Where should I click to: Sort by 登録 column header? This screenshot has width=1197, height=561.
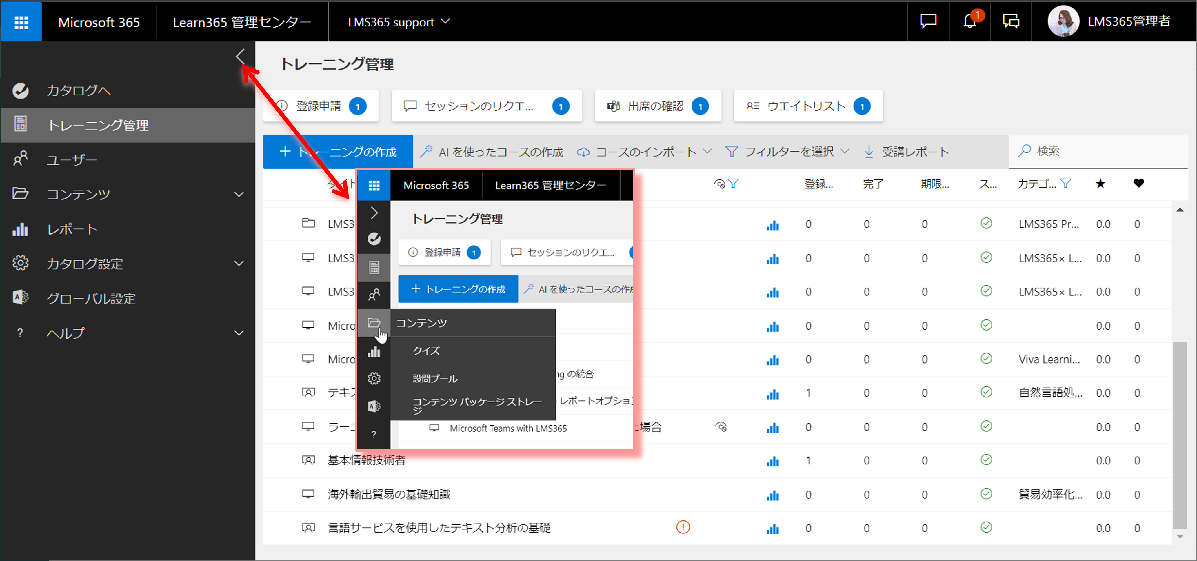tap(819, 184)
